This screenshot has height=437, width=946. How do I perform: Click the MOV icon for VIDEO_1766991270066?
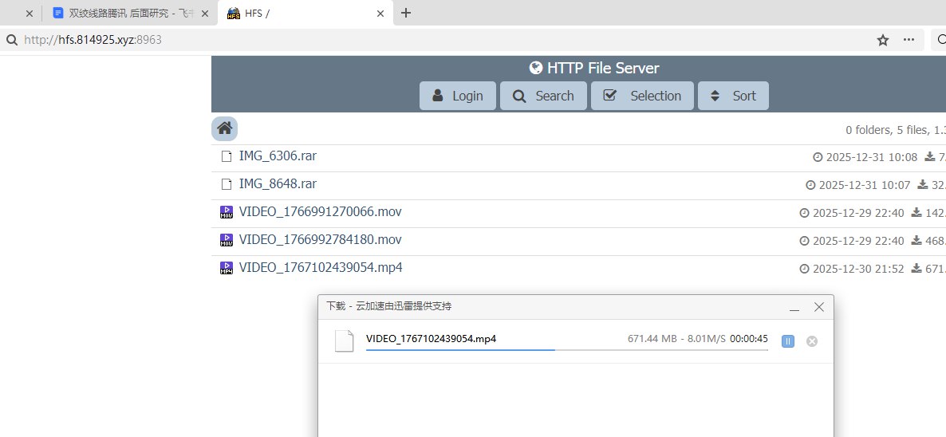tap(227, 212)
